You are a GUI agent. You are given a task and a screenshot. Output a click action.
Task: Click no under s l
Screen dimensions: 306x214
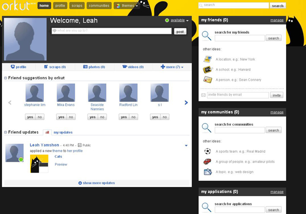165,117
